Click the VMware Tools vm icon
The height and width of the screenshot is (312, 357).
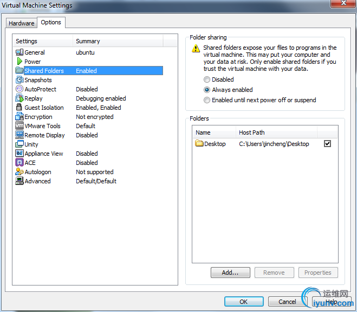(20, 125)
